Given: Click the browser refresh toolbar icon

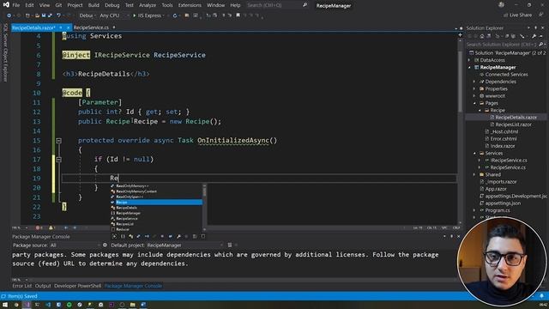Looking at the screenshot, I should (x=175, y=15).
